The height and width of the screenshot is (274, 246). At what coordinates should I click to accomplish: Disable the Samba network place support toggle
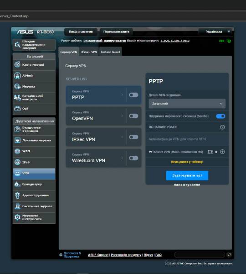(220, 116)
